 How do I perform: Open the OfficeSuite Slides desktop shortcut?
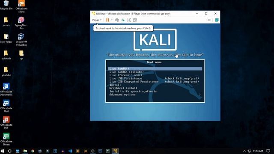click(21, 7)
